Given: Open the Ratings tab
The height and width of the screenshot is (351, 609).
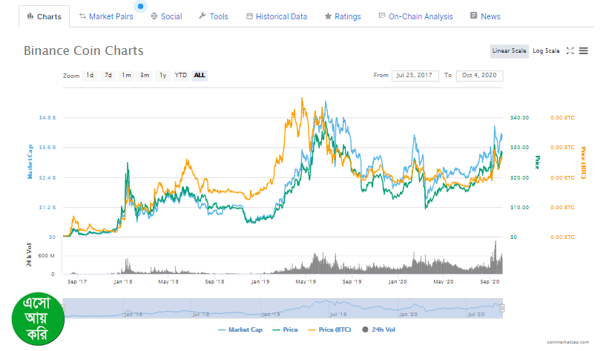Looking at the screenshot, I should click(x=342, y=16).
